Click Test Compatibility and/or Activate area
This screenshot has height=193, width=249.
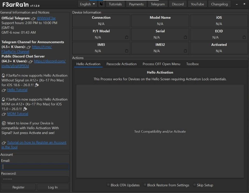point(160,131)
